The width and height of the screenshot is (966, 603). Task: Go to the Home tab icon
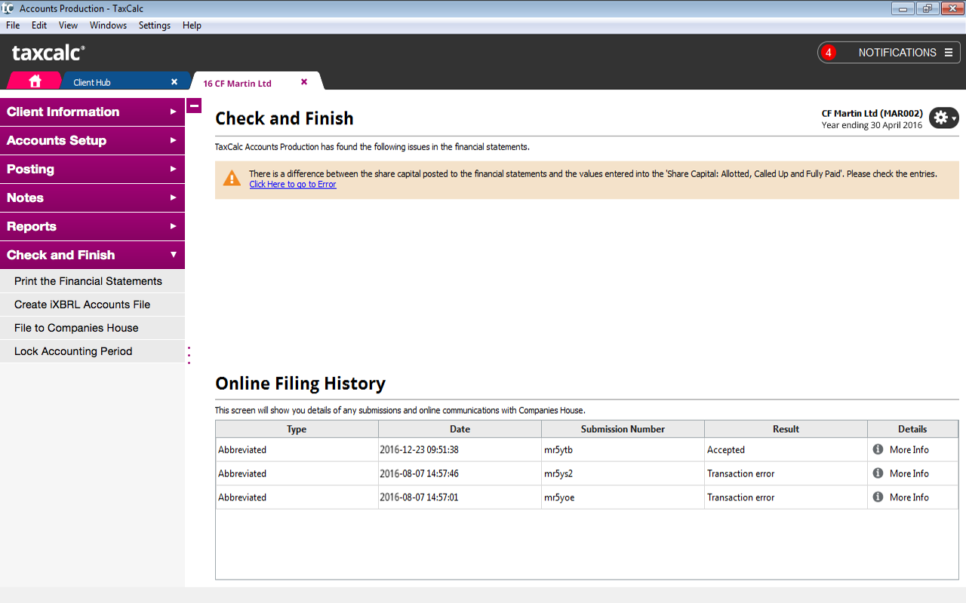point(35,81)
